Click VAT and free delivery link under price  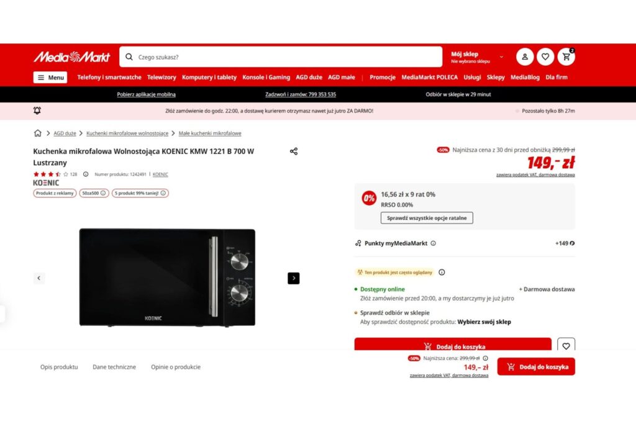point(535,174)
